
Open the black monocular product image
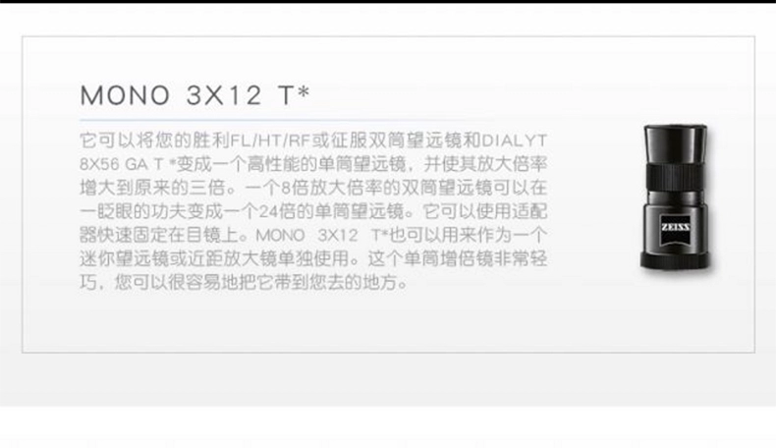click(676, 197)
